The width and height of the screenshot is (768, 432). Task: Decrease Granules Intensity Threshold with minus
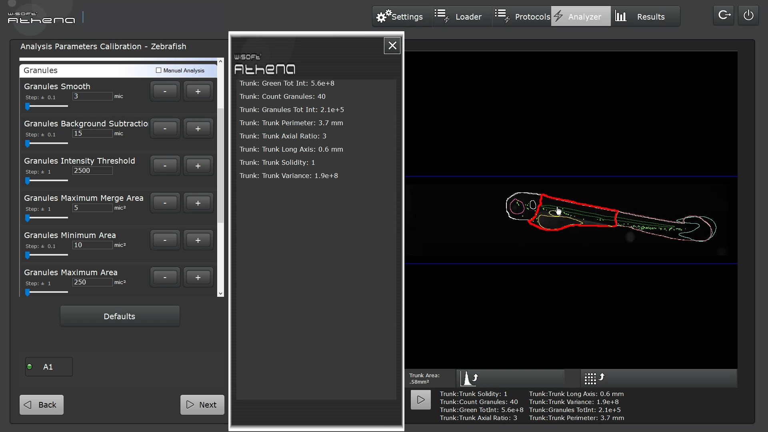(165, 166)
